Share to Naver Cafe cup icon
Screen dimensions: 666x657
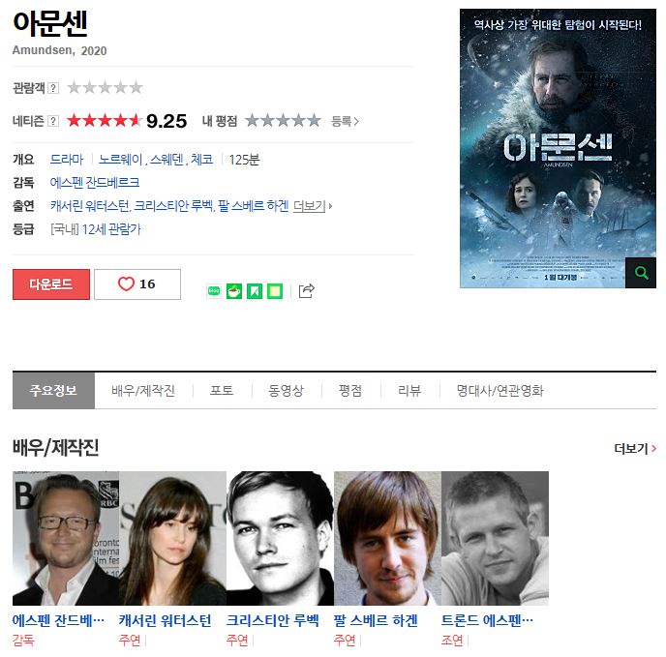click(234, 291)
